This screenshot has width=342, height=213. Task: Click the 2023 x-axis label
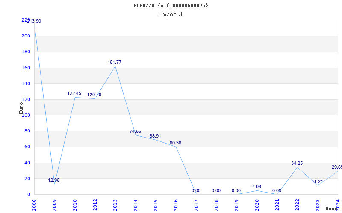click(x=318, y=205)
